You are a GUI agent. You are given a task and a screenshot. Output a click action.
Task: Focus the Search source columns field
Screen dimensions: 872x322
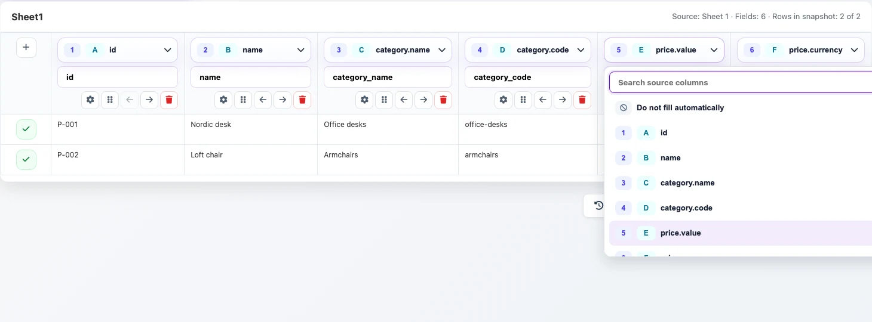pos(741,82)
